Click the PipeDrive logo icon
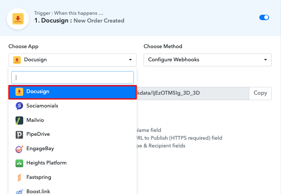This screenshot has height=194, width=281. coord(19,135)
